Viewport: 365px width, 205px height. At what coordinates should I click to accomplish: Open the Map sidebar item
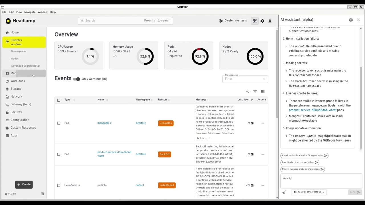click(x=24, y=73)
